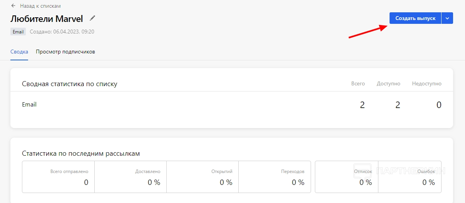Click the "Недоступно" subscriber count
Image resolution: width=465 pixels, height=203 pixels.
pos(439,105)
